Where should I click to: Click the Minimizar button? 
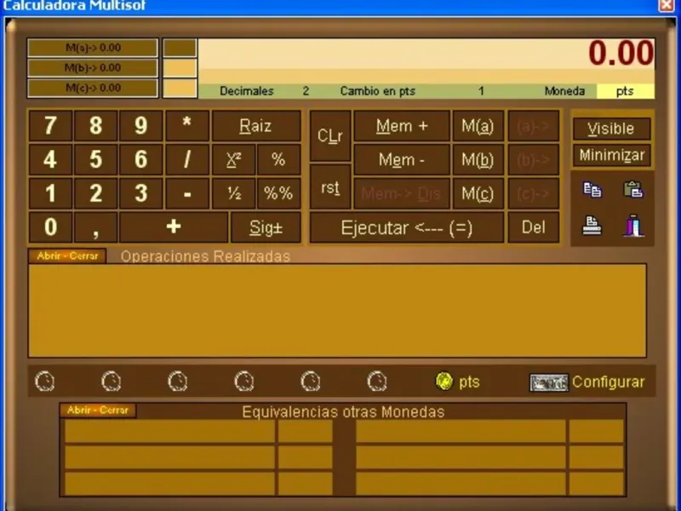pyautogui.click(x=611, y=155)
